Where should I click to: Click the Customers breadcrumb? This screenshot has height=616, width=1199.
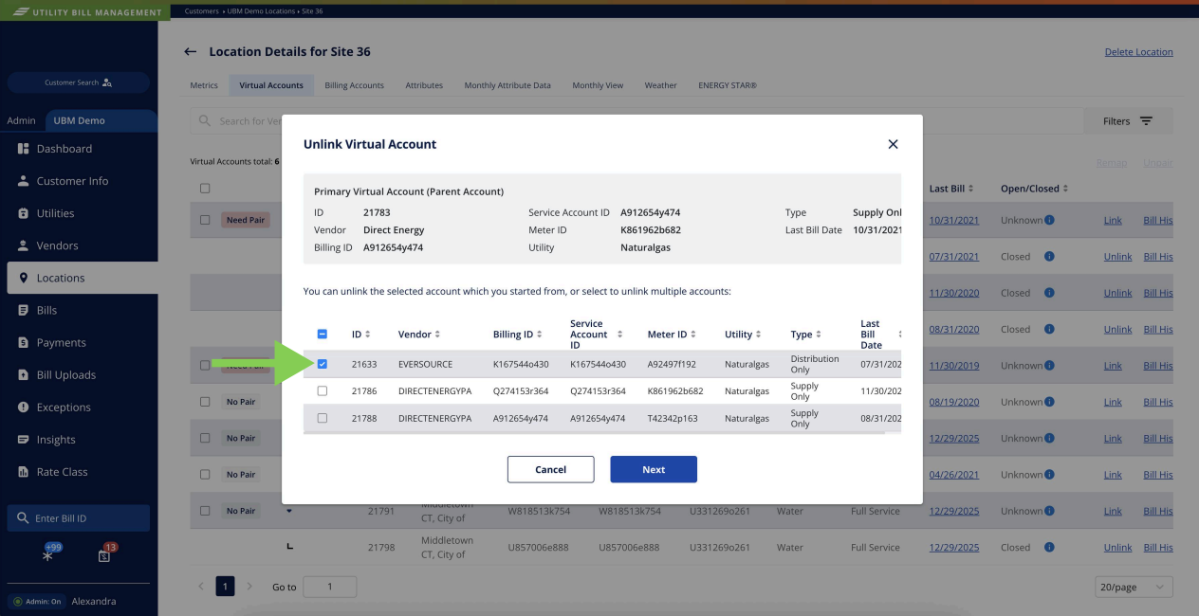tap(201, 10)
